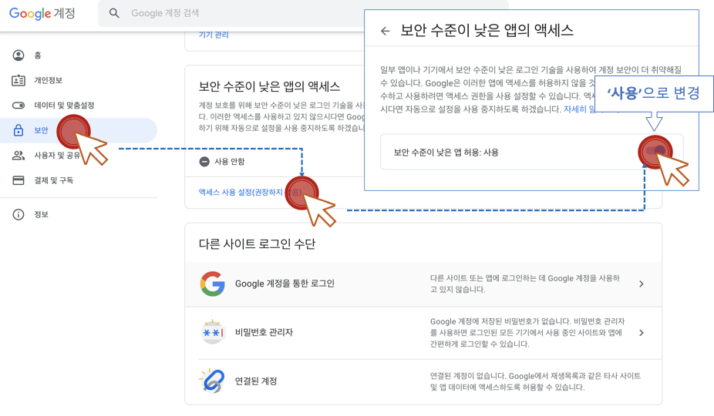Click the 정보 info circle icon
Viewport: 714px width, 416px height.
point(19,215)
